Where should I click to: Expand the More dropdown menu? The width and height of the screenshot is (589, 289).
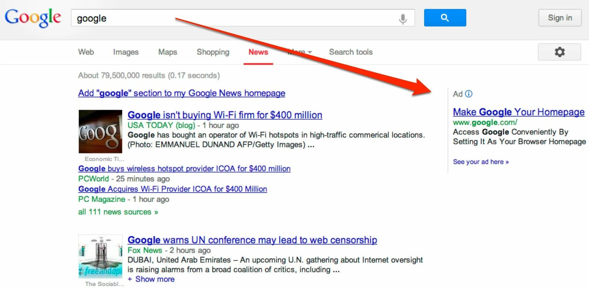click(x=300, y=52)
